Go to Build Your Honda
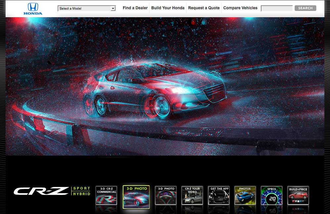This screenshot has height=214, width=330. [x=168, y=8]
